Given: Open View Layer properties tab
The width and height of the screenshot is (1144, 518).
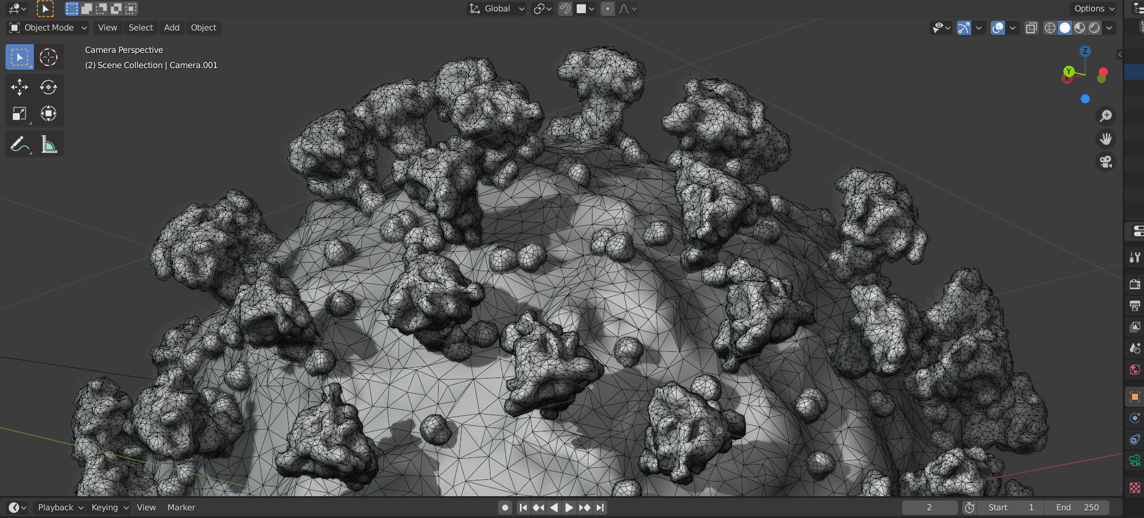Looking at the screenshot, I should tap(1135, 327).
